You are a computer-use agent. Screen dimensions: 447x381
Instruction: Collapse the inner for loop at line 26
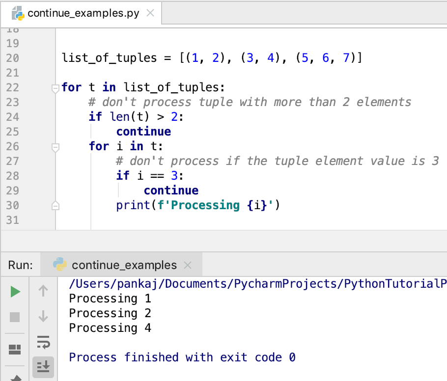click(x=56, y=146)
